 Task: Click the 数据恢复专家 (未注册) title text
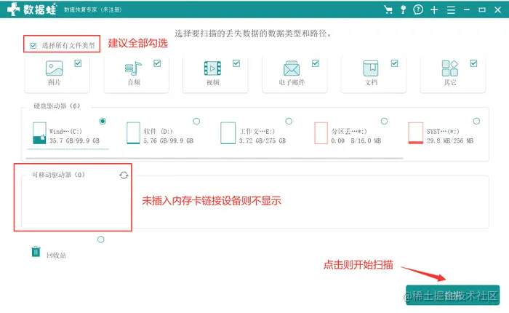(x=92, y=9)
